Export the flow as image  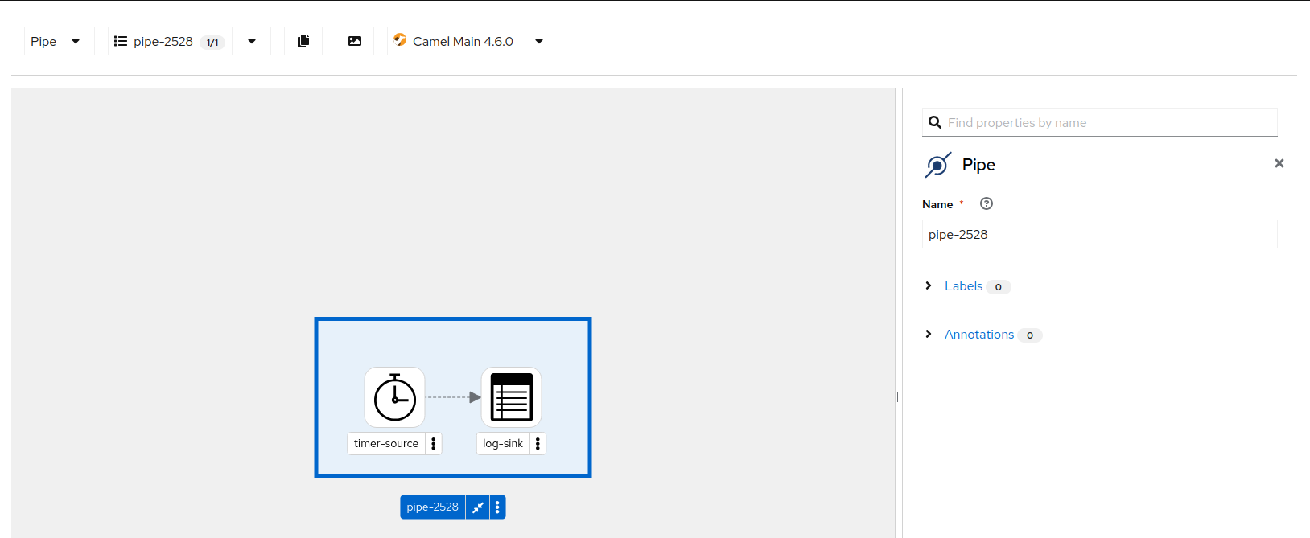coord(355,41)
